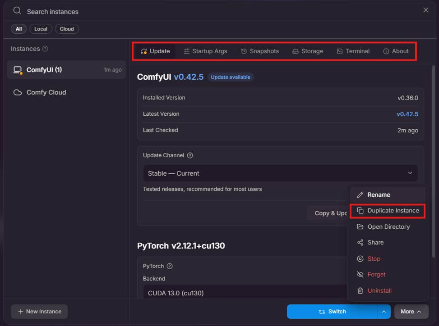Click the search magnifier icon

pyautogui.click(x=17, y=11)
